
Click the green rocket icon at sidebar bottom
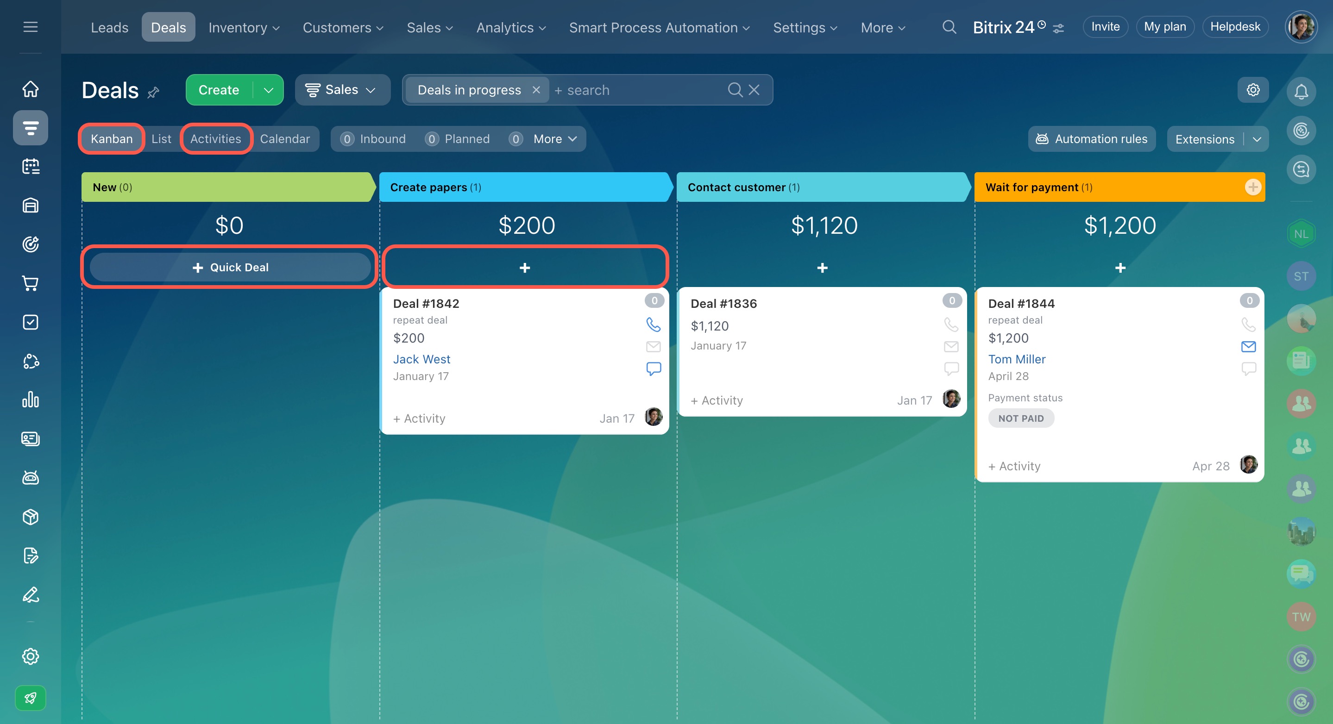(x=31, y=698)
